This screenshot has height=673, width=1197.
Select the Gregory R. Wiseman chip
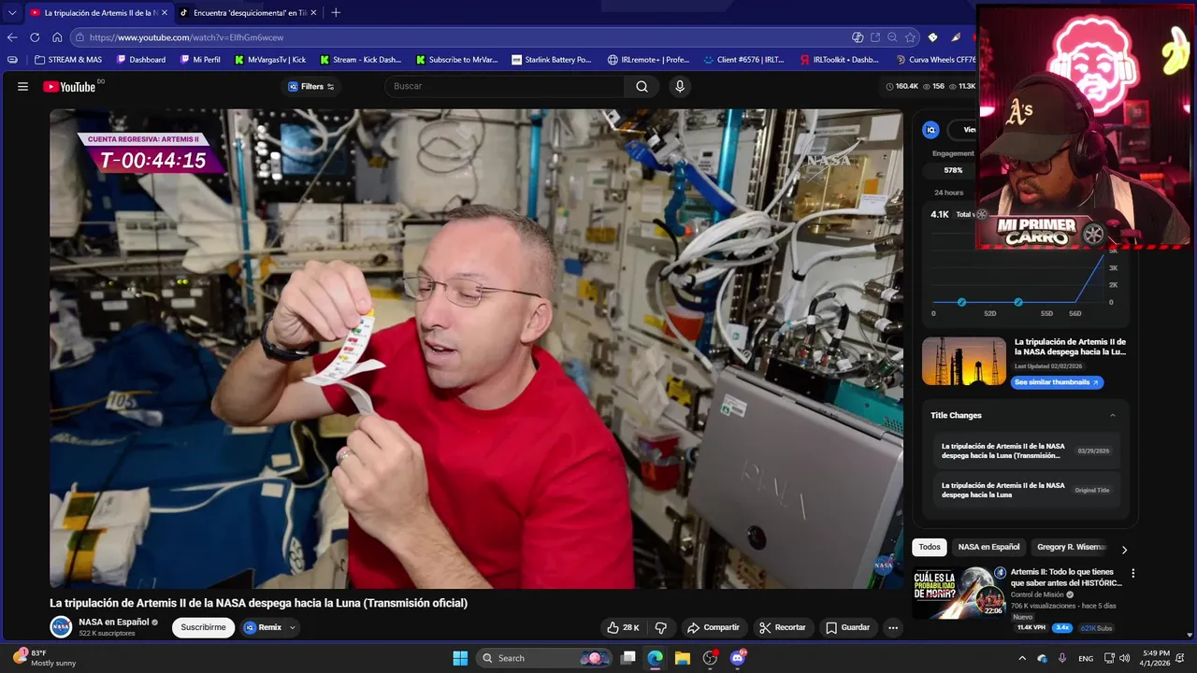[x=1071, y=547]
